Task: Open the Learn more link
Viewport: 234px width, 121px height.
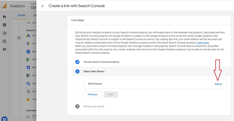Action: 203,43
